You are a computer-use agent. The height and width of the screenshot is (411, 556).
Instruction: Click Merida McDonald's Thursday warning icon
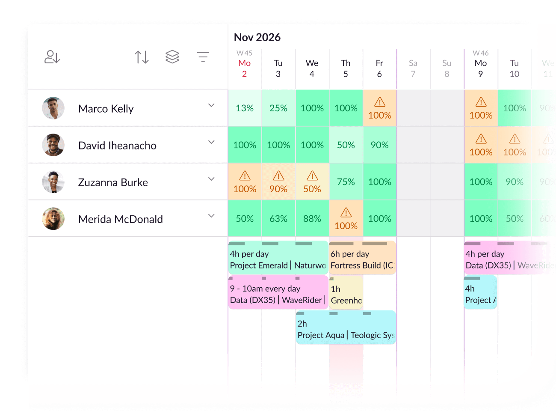[346, 212]
